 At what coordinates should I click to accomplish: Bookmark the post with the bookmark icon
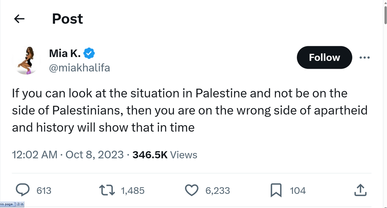276,190
